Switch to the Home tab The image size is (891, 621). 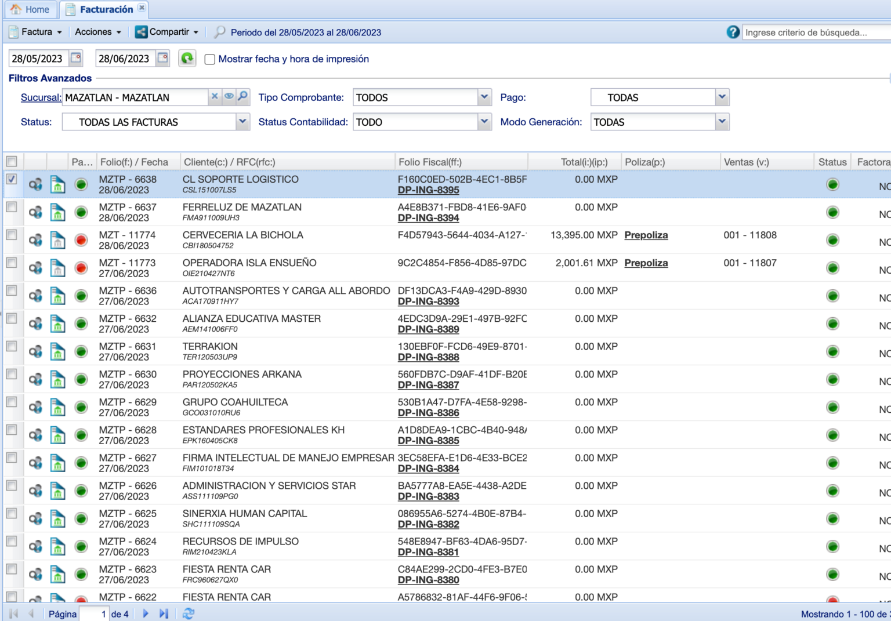click(x=30, y=9)
